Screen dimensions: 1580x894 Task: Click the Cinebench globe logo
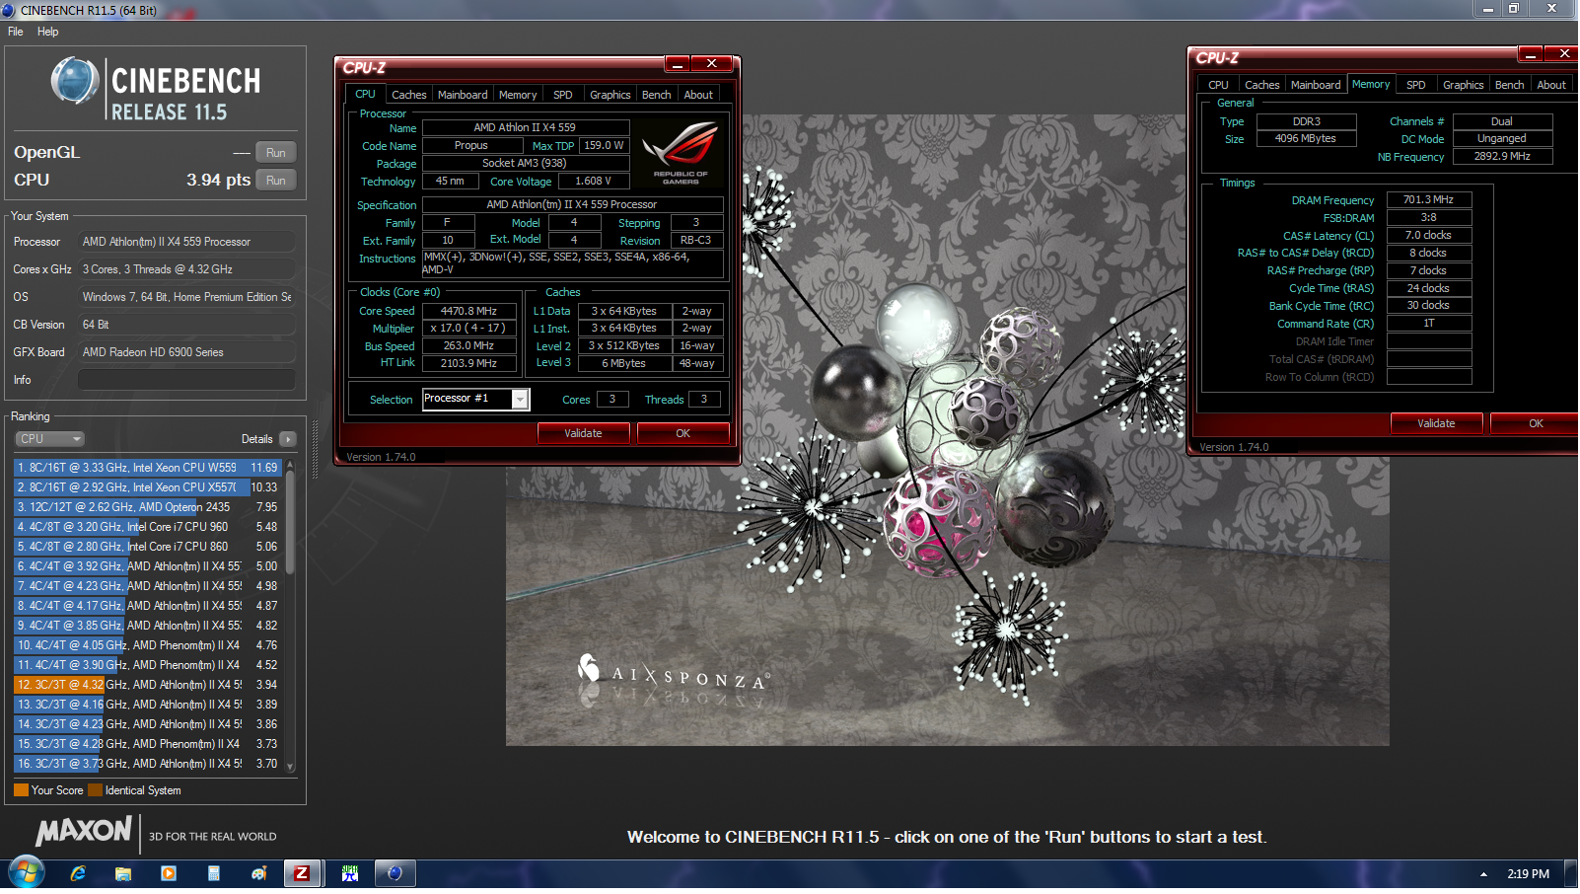(75, 81)
